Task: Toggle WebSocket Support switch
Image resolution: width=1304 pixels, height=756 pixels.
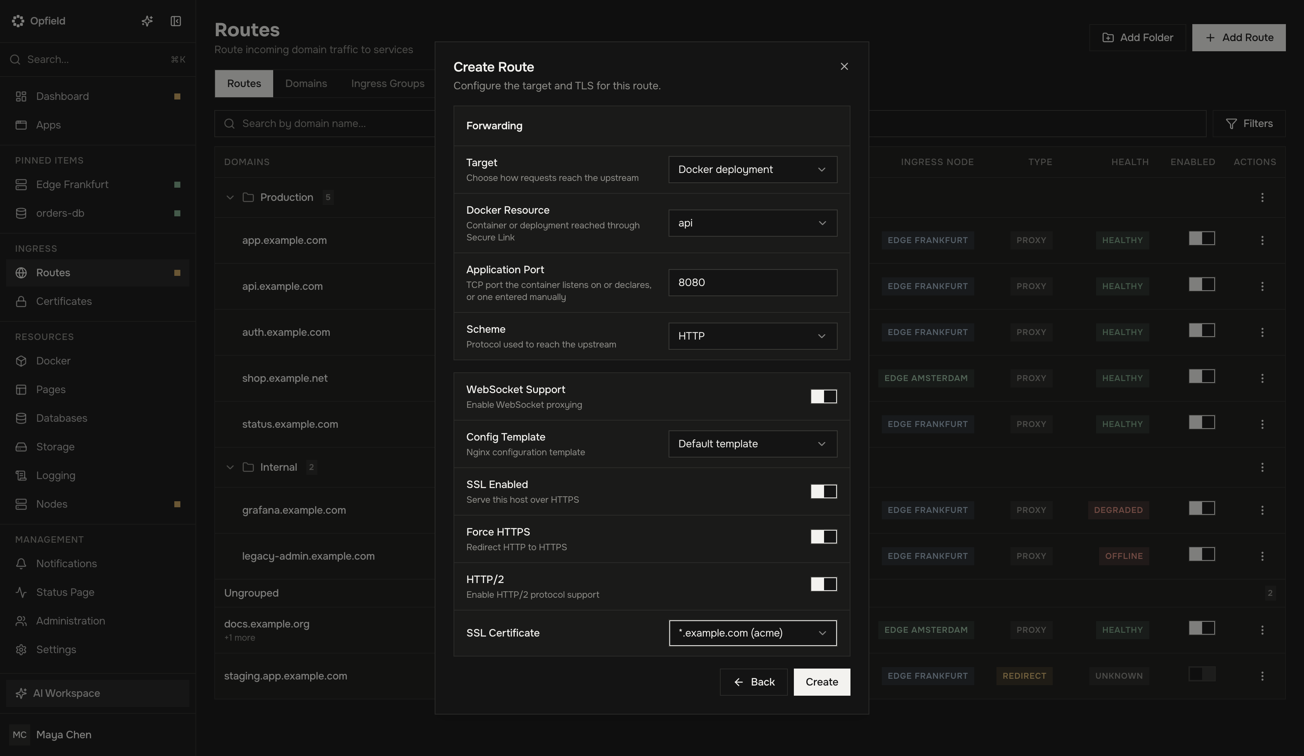Action: [823, 396]
